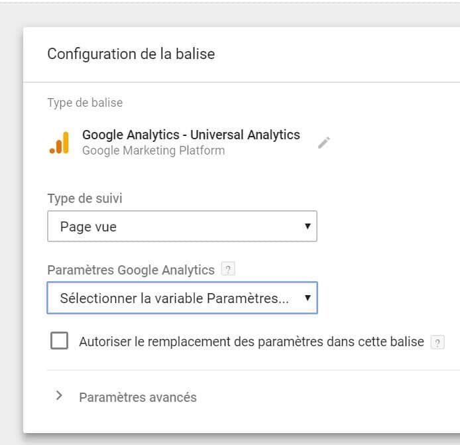Expand the Paramètres avancés section
Image resolution: width=460 pixels, height=445 pixels.
pos(138,397)
